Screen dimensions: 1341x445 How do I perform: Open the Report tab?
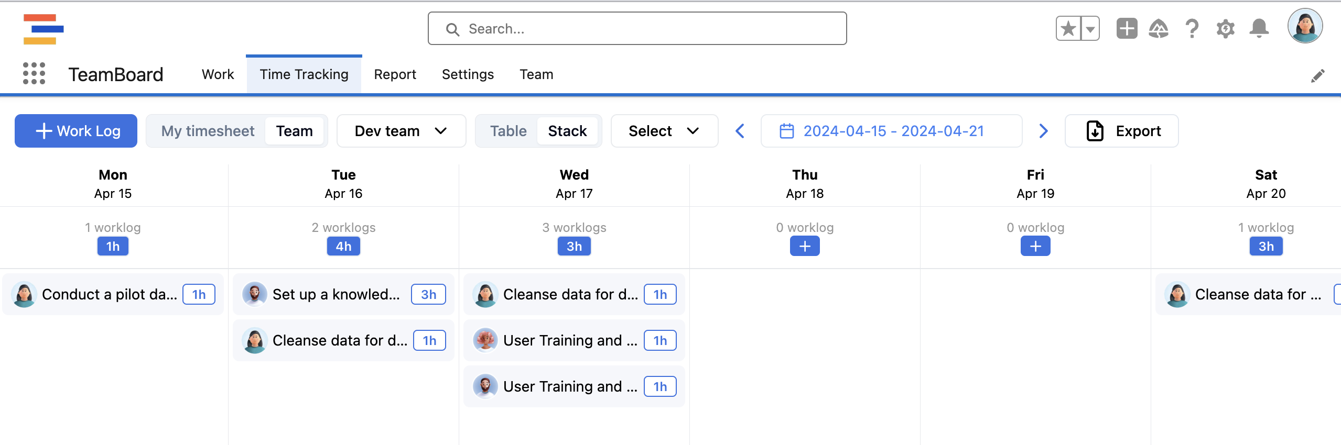tap(395, 74)
